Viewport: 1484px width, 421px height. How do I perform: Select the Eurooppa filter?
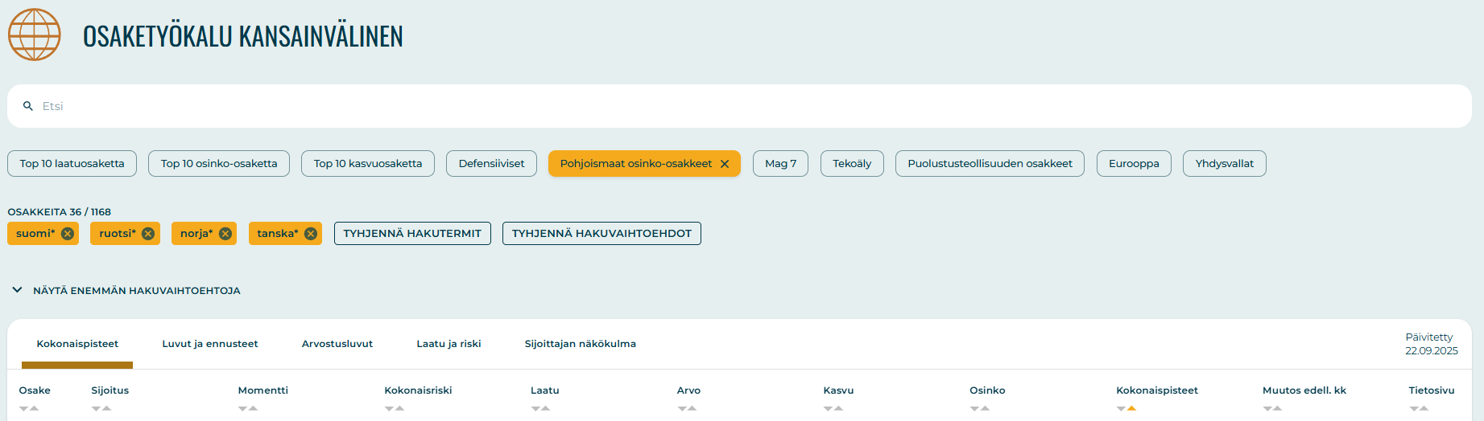point(1134,164)
